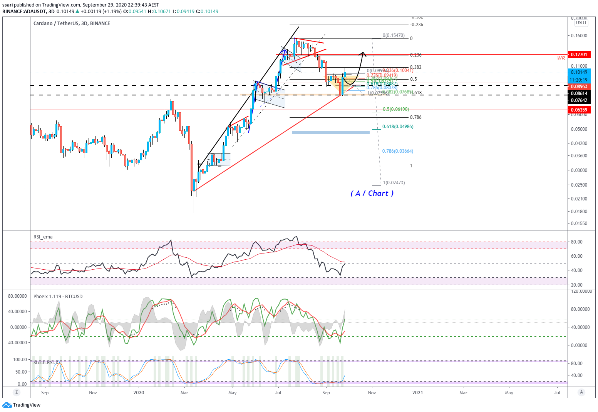Click the red 0.06359 price label
This screenshot has width=598, height=412.
(579, 110)
